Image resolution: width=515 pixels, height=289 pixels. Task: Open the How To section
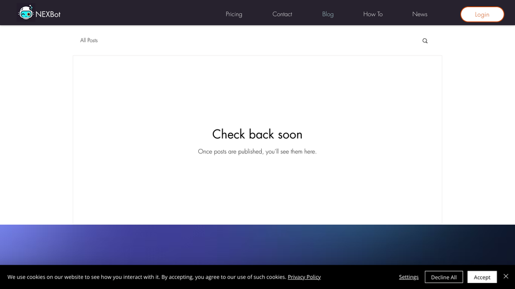click(x=373, y=14)
